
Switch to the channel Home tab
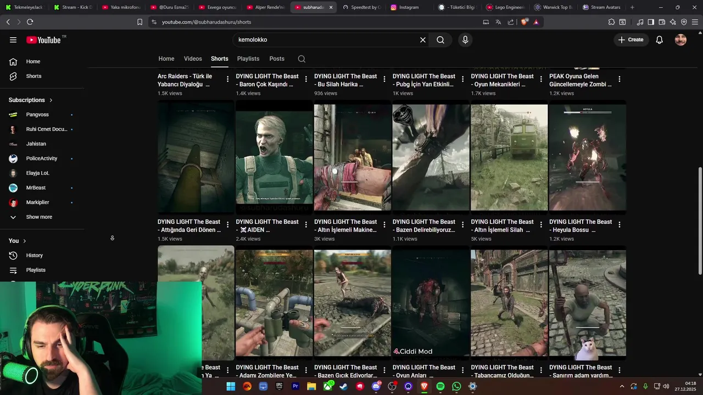click(x=166, y=59)
